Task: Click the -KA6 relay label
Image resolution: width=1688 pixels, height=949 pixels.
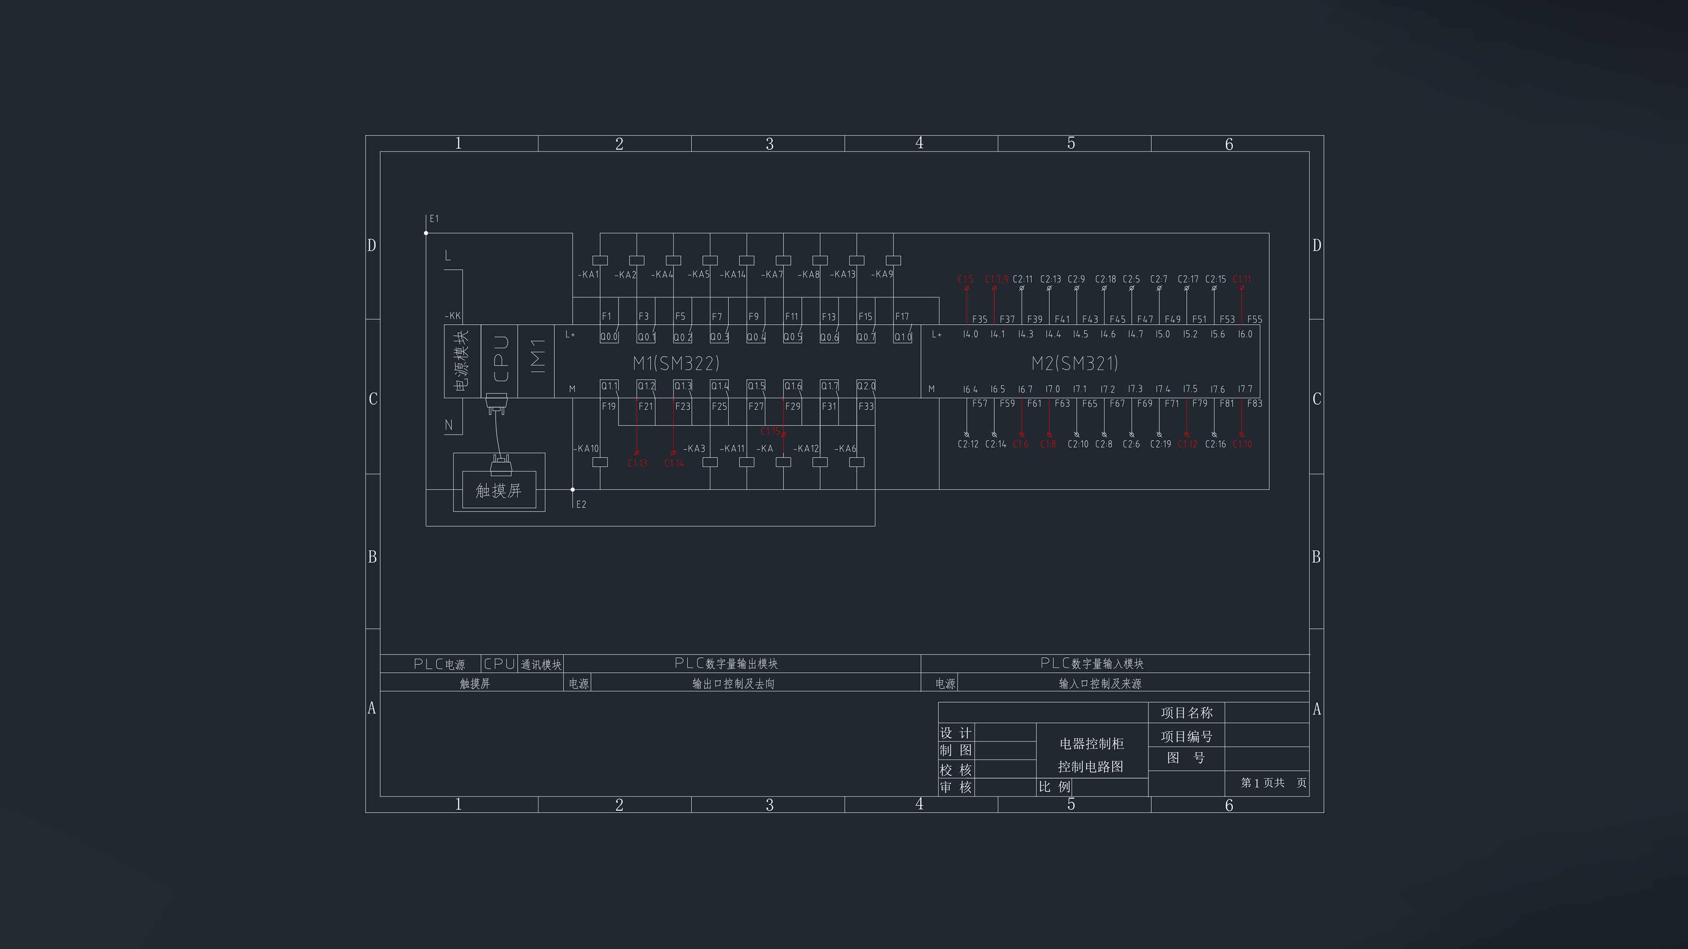Action: tap(845, 449)
